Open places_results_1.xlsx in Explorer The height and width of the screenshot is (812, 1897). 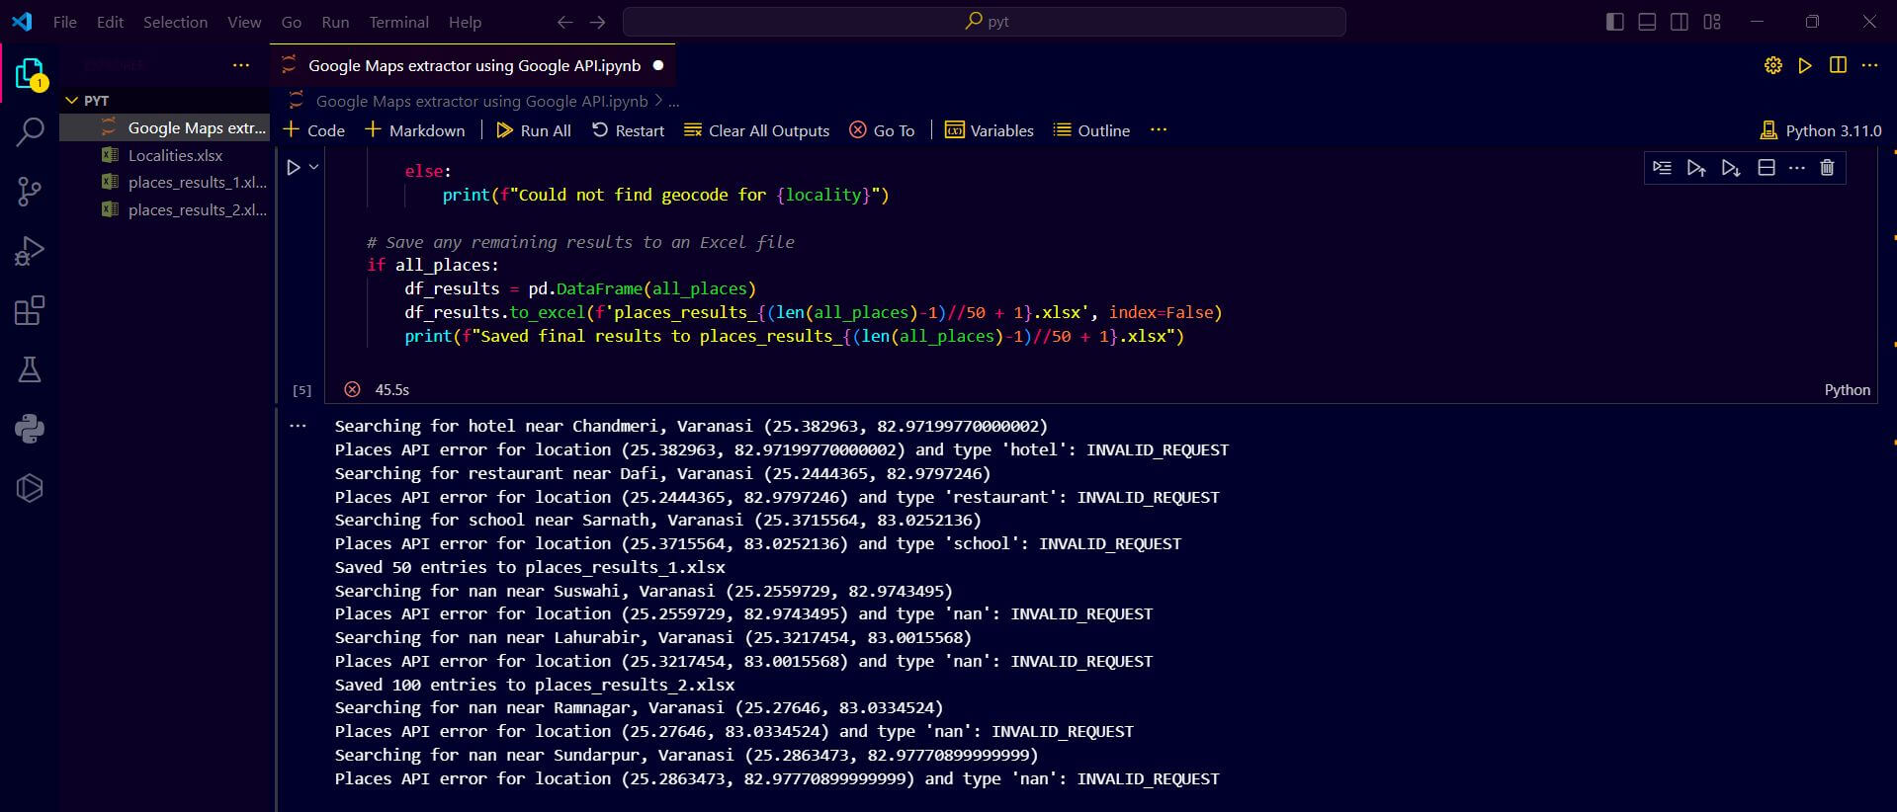click(165, 182)
